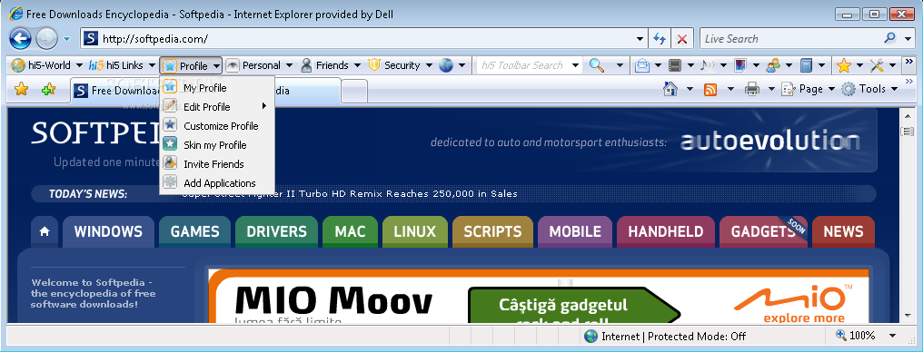Click the music note audio toolbar icon
The height and width of the screenshot is (352, 923).
coord(707,66)
